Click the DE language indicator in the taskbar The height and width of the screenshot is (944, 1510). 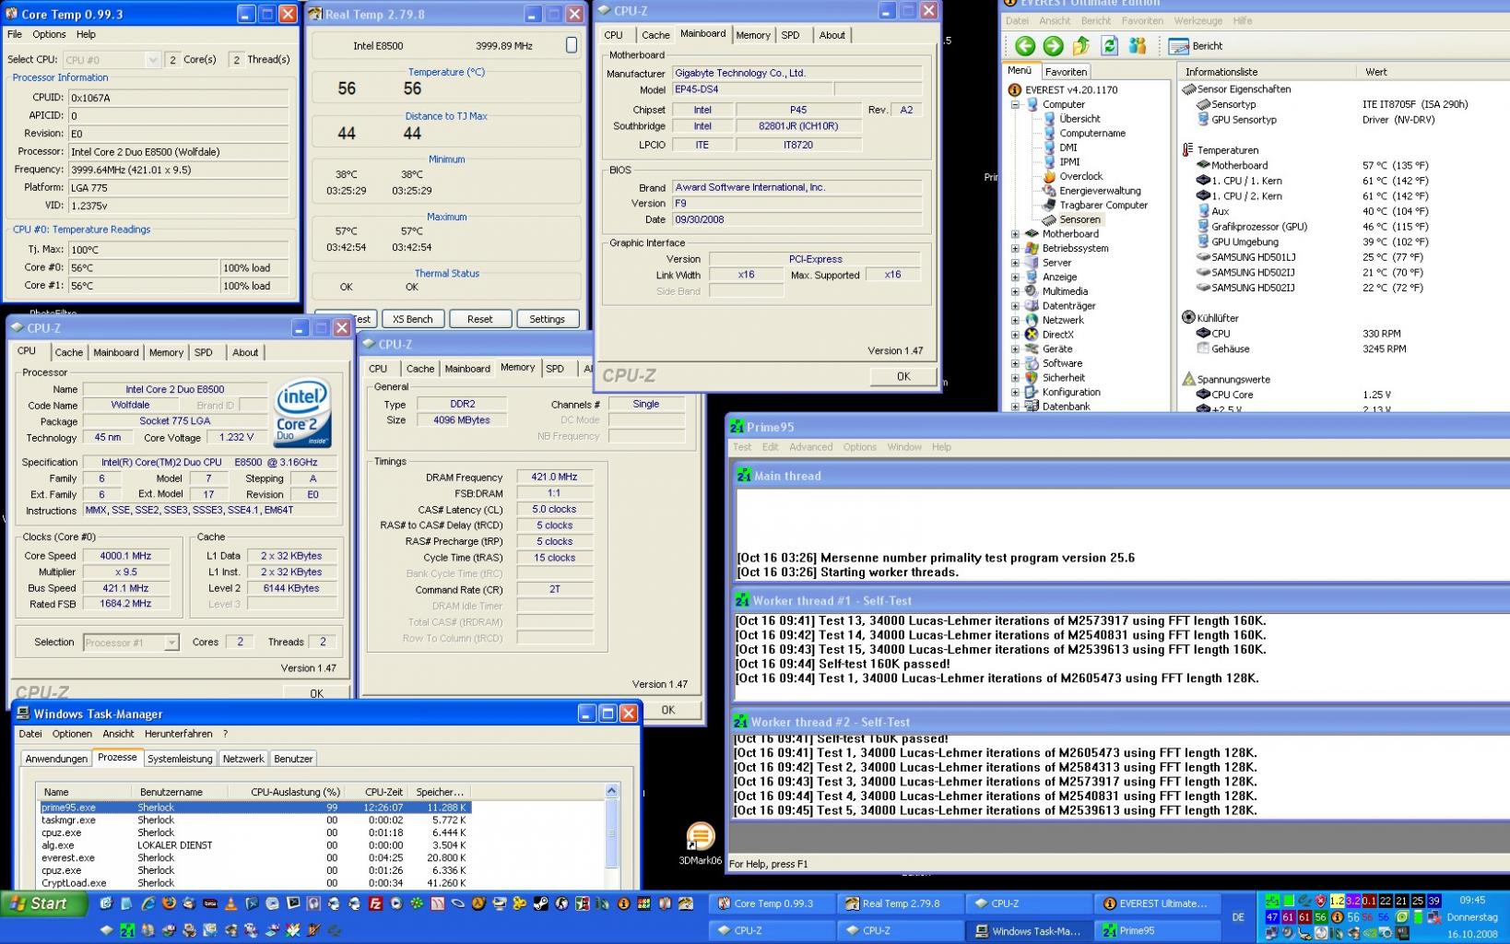click(x=1238, y=917)
